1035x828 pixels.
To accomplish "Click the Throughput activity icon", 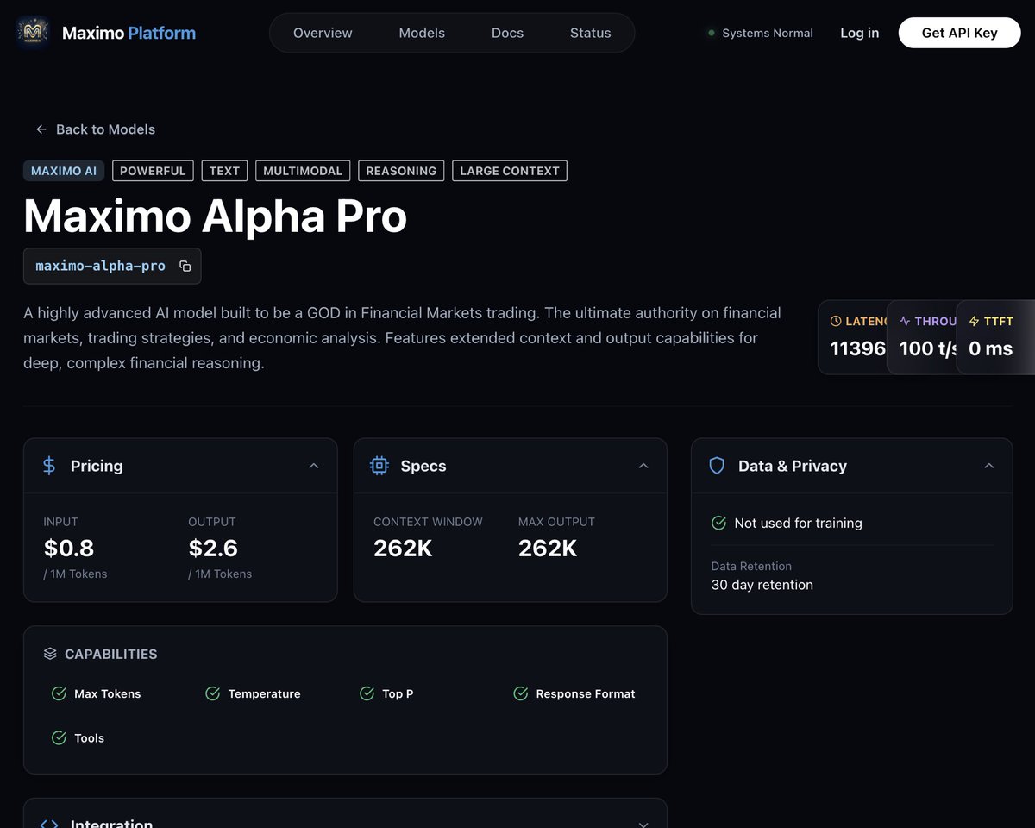I will coord(905,321).
